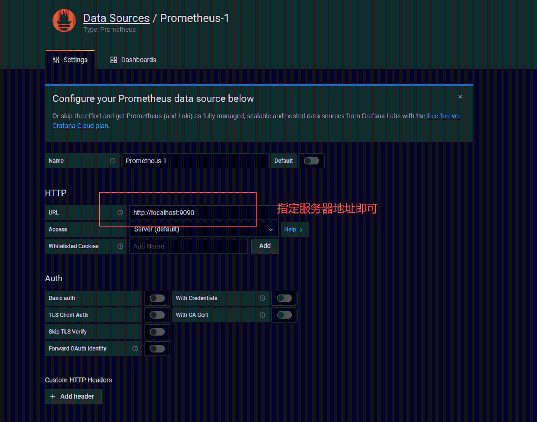The width and height of the screenshot is (537, 422).
Task: Click the info icon beside Forward OAuth Identity
Action: (x=135, y=348)
